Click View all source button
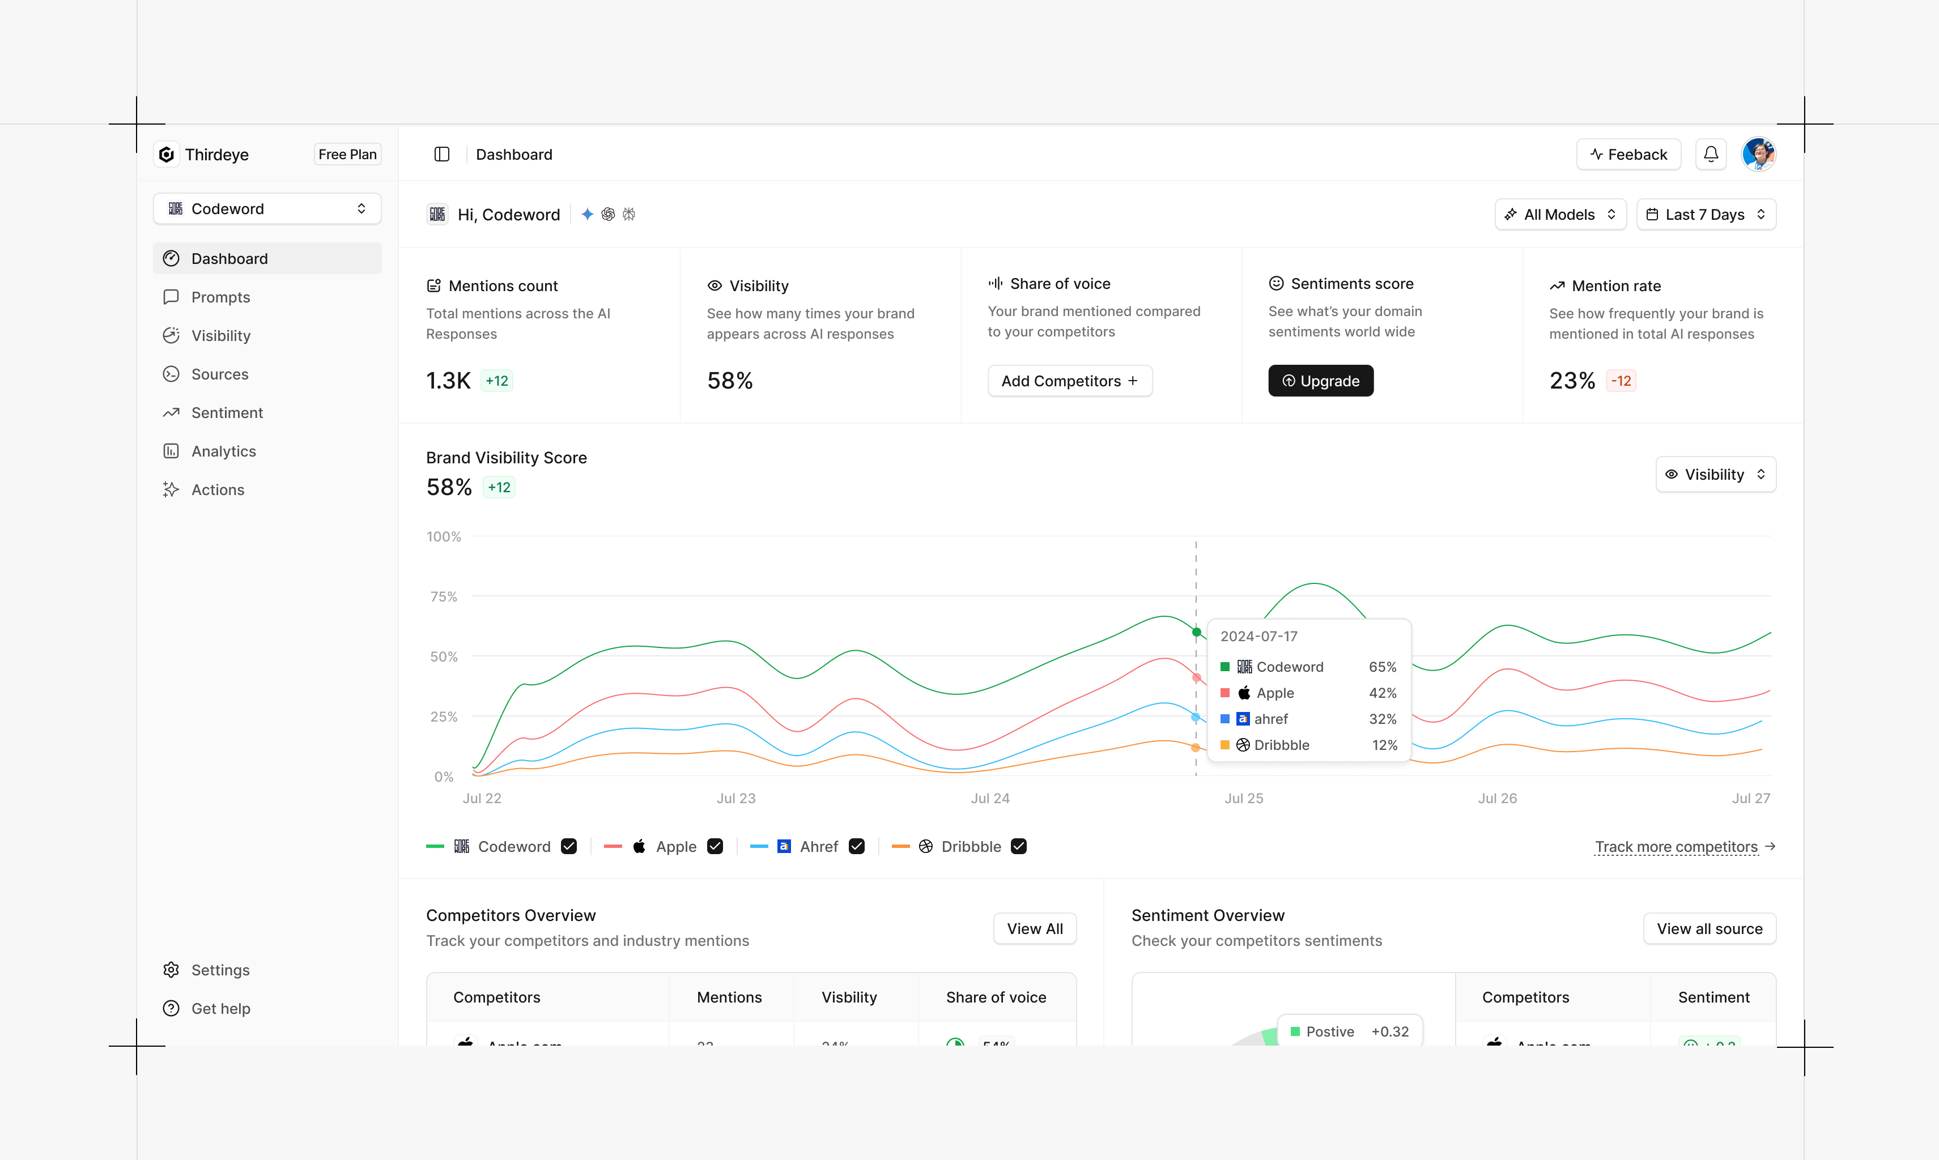The width and height of the screenshot is (1939, 1160). point(1709,928)
